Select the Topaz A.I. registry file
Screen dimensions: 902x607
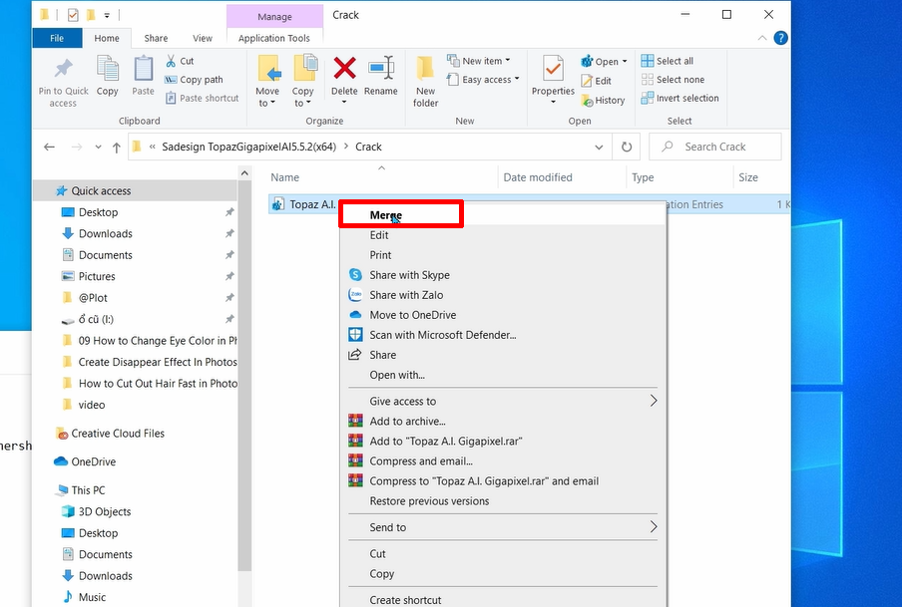[305, 204]
